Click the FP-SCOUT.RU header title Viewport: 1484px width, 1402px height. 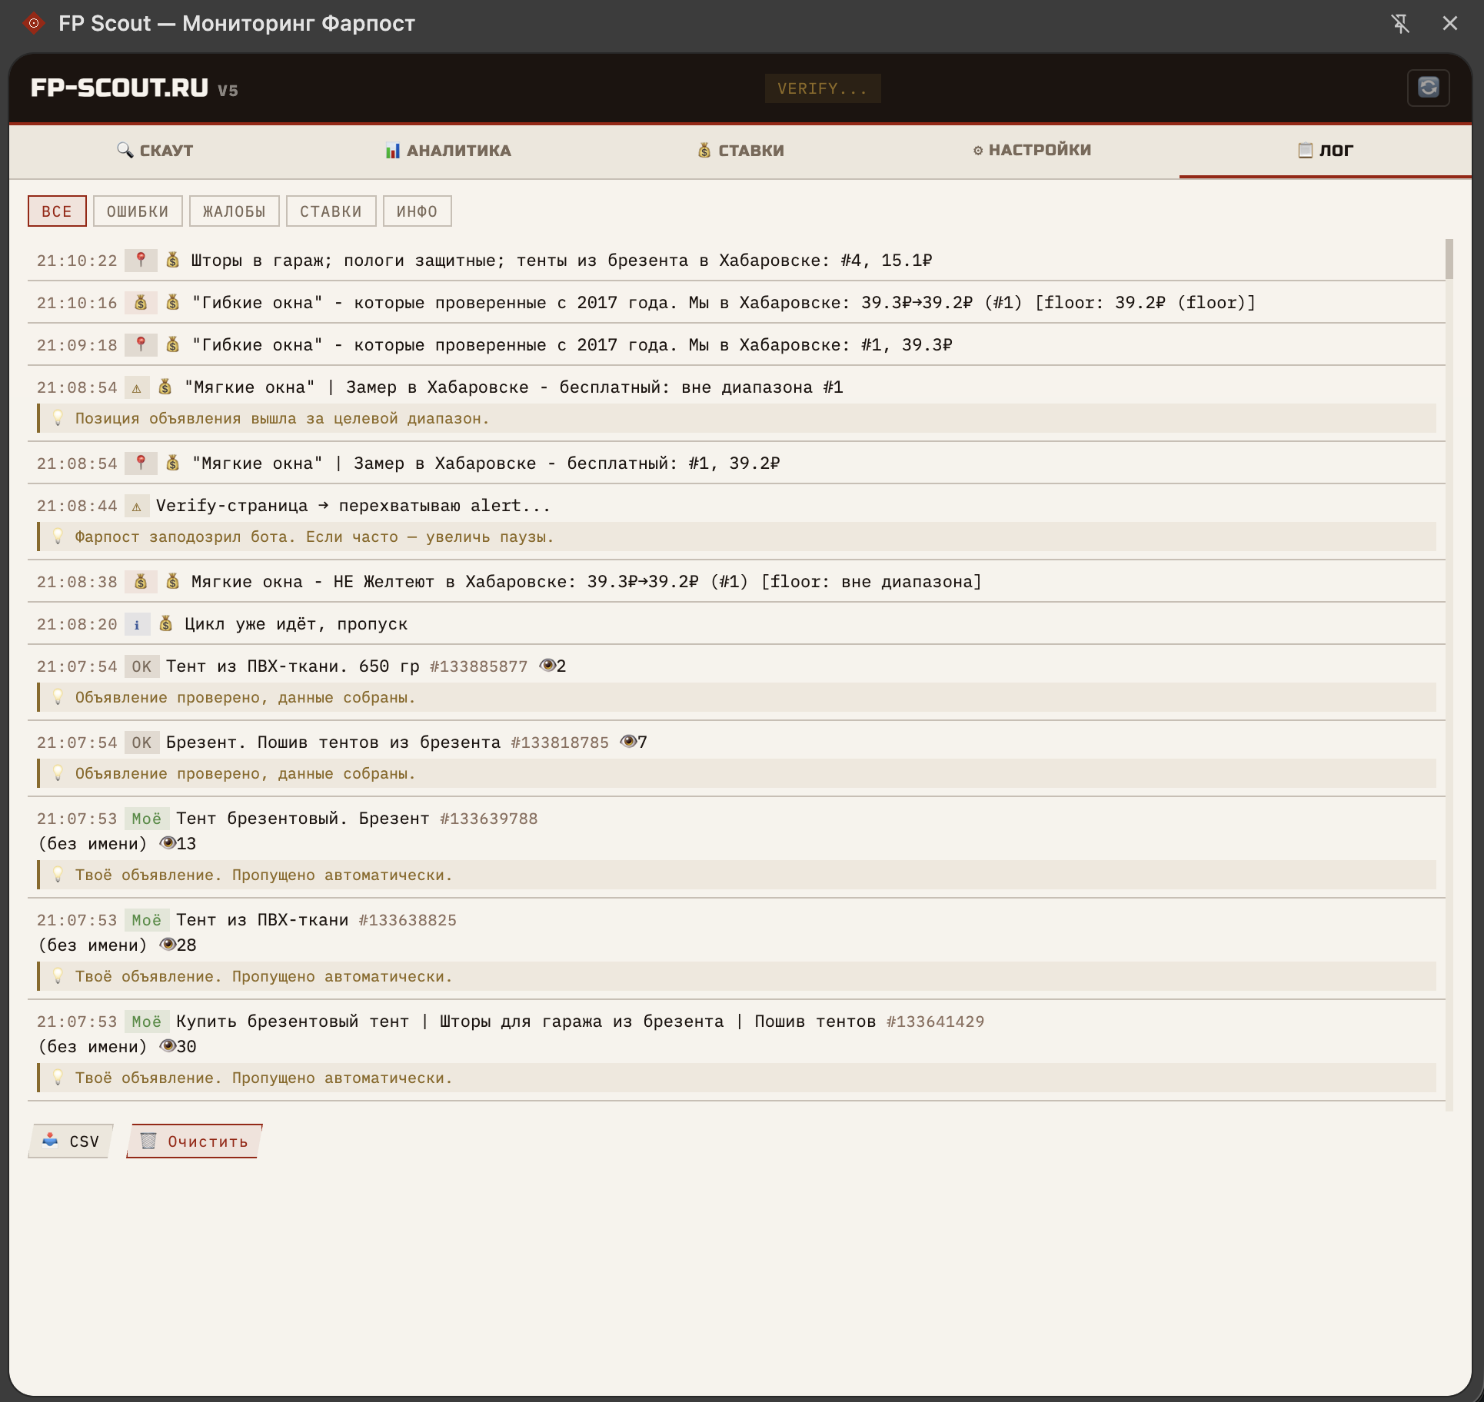pos(119,88)
